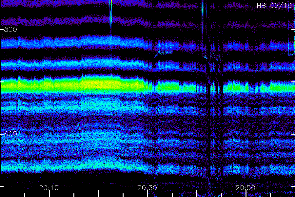Click the HB 06/19 date label
295x197 pixels.
[274, 6]
